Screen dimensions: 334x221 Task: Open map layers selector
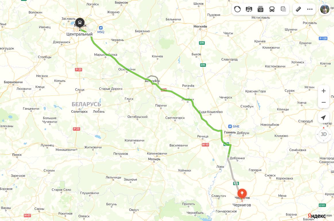click(283, 9)
